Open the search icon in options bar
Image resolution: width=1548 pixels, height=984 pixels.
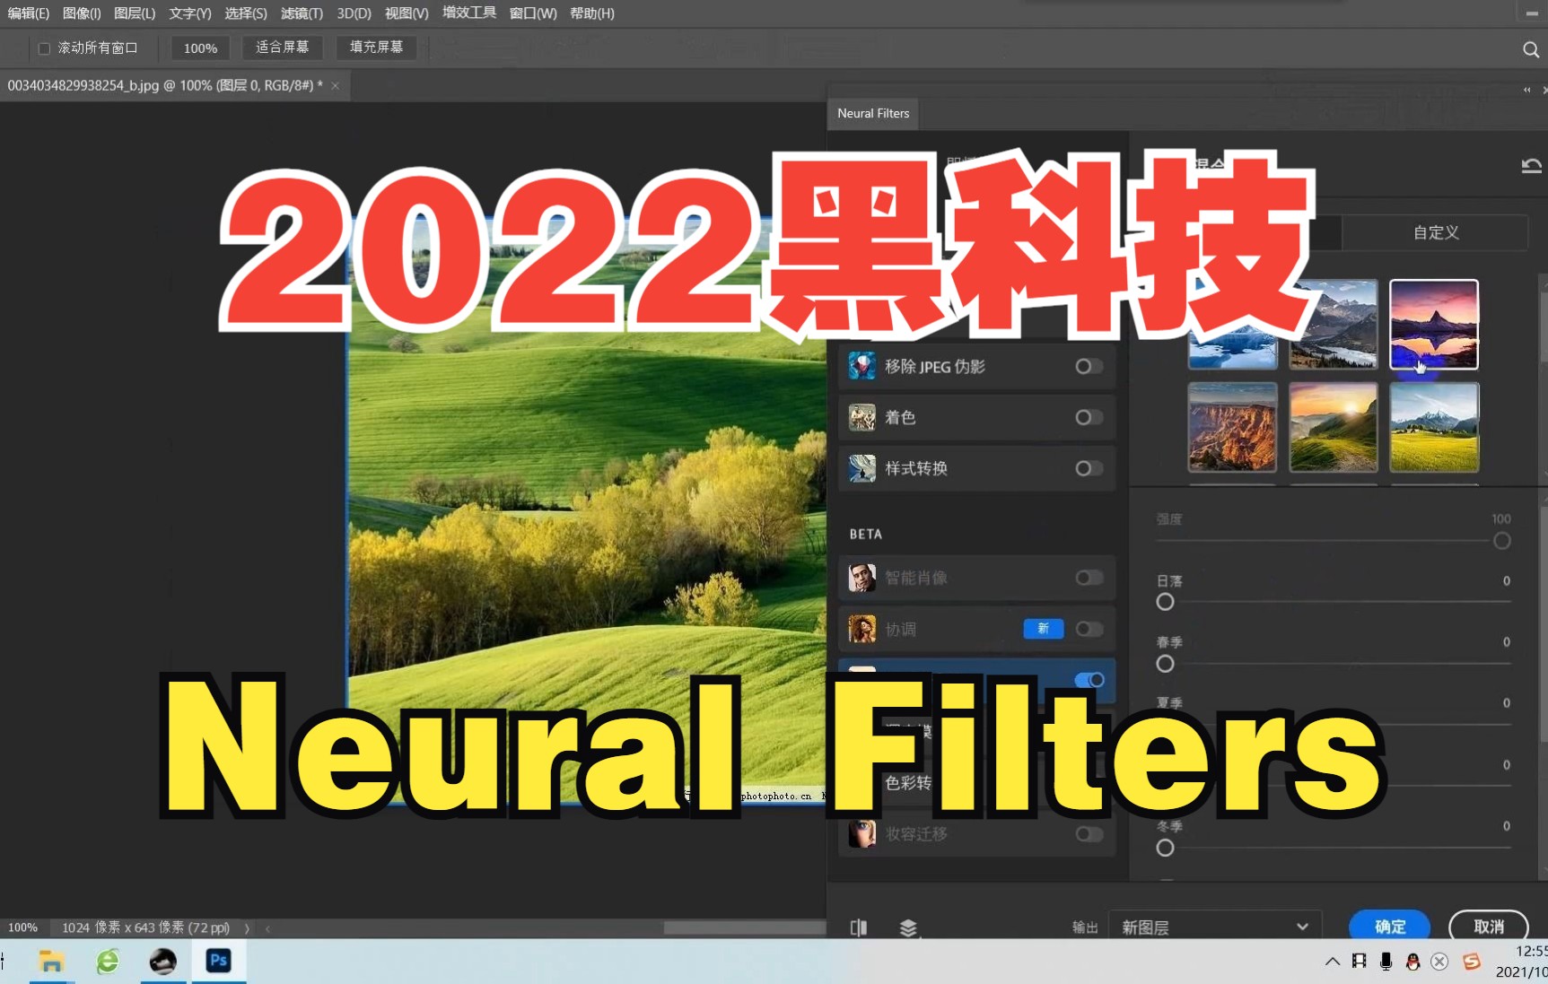coord(1530,49)
